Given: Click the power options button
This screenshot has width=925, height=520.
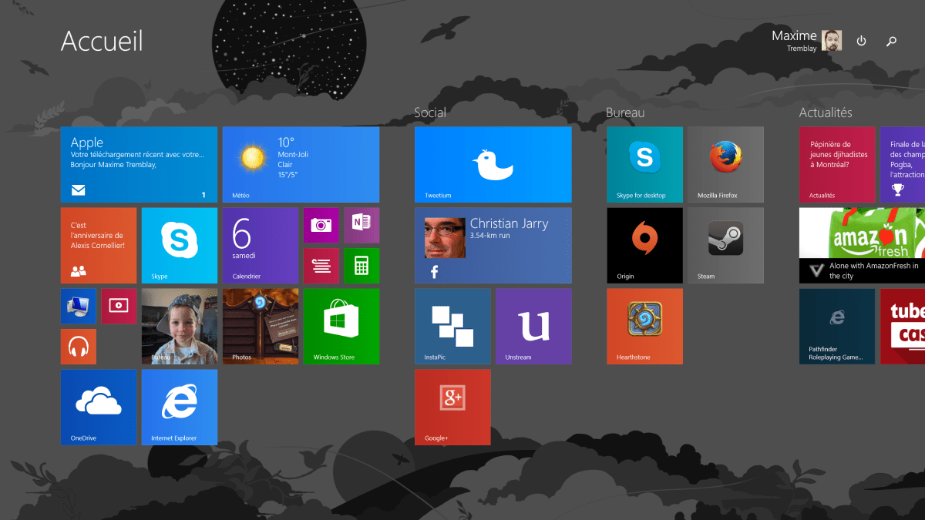Looking at the screenshot, I should 861,41.
